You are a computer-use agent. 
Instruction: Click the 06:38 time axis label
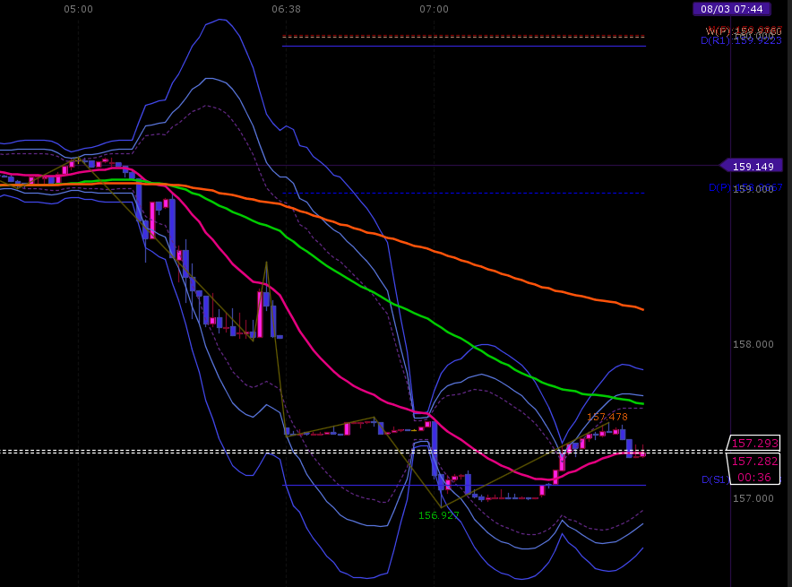(286, 9)
